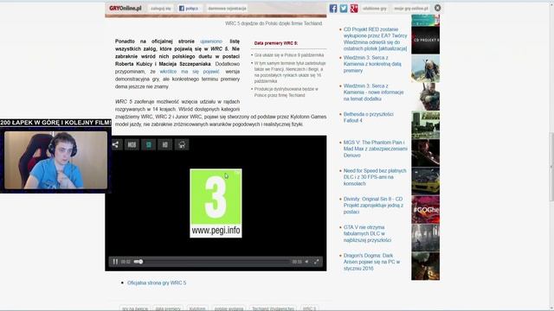Click the headphones icon in the video player
The width and height of the screenshot is (554, 311).
click(182, 144)
